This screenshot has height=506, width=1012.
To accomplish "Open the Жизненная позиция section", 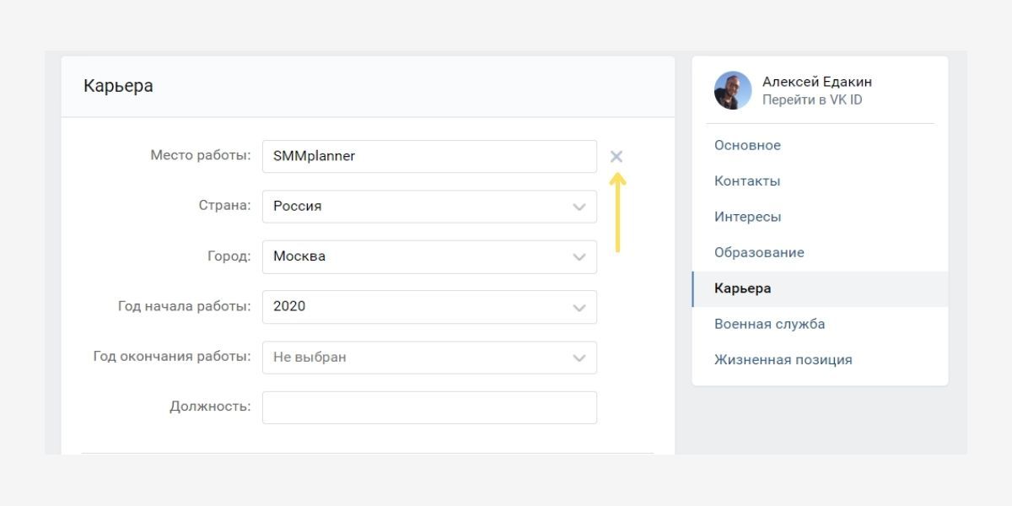I will [783, 359].
